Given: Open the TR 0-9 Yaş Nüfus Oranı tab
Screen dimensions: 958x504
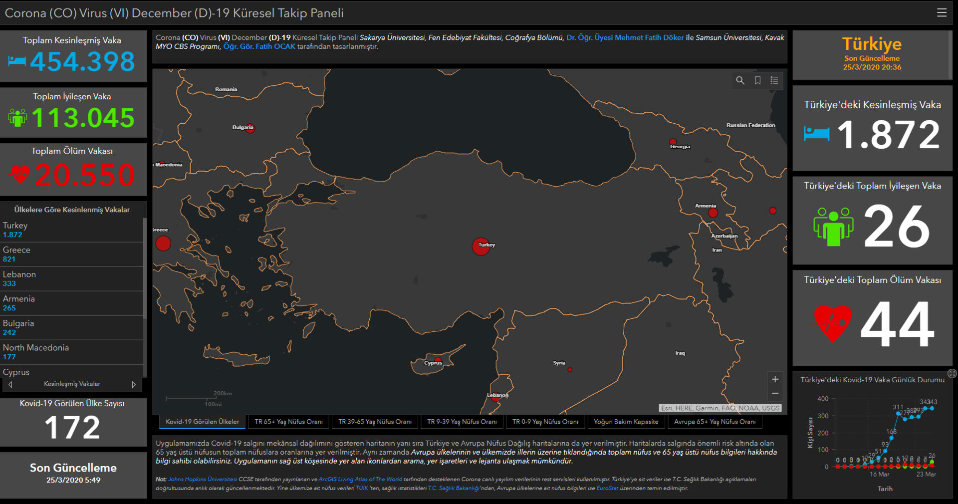Looking at the screenshot, I should 545,422.
